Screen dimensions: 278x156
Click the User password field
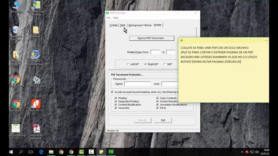pyautogui.click(x=170, y=84)
